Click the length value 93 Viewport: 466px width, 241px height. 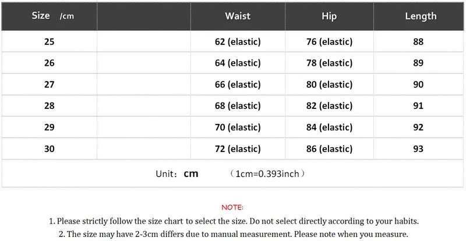(x=418, y=149)
